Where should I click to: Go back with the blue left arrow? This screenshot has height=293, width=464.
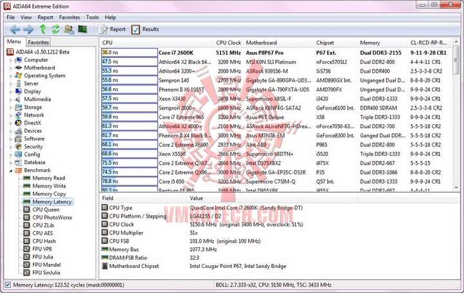click(x=15, y=29)
